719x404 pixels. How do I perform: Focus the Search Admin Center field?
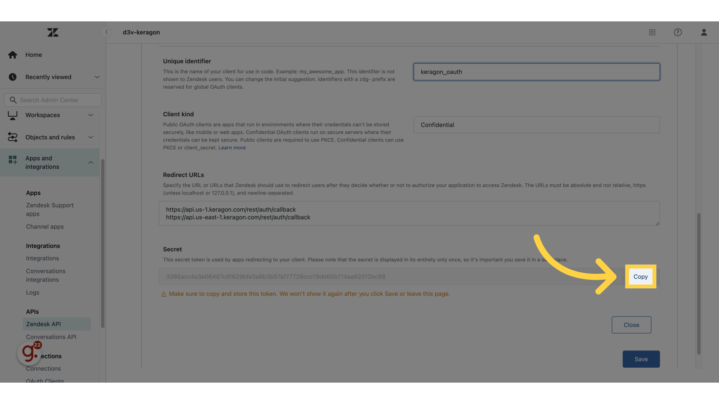tap(53, 100)
